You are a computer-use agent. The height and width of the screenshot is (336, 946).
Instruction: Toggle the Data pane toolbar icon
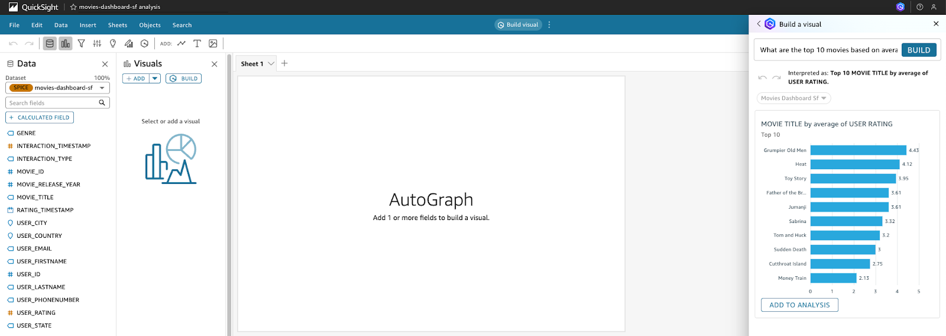(50, 43)
